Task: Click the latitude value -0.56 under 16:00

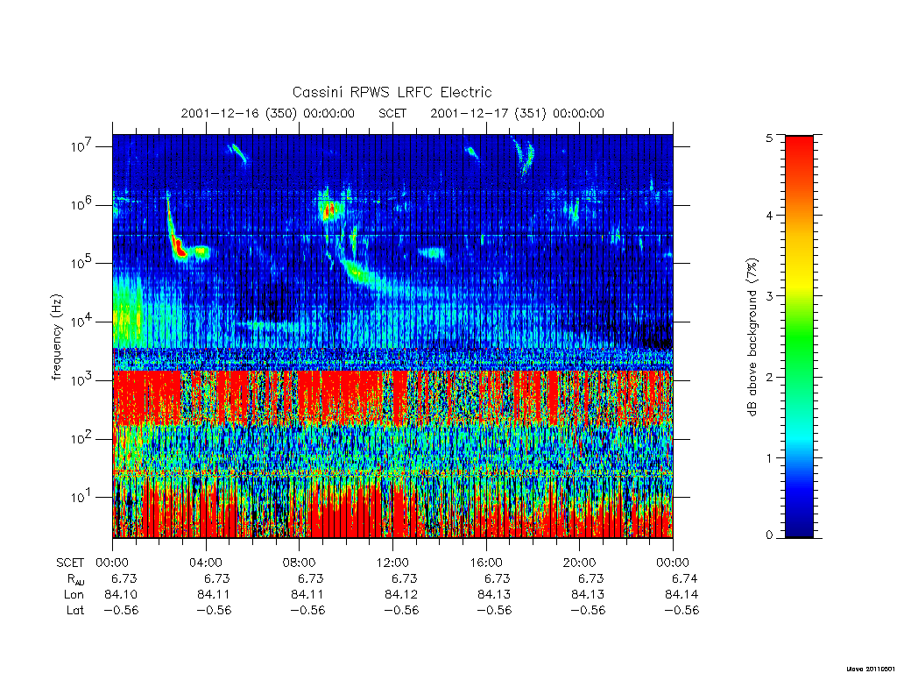Action: pos(494,610)
